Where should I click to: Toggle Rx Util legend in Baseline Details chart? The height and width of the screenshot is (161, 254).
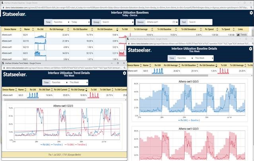click(x=183, y=120)
